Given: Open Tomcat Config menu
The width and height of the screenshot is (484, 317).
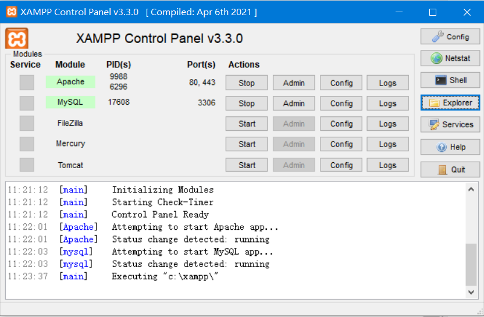Looking at the screenshot, I should coord(341,165).
